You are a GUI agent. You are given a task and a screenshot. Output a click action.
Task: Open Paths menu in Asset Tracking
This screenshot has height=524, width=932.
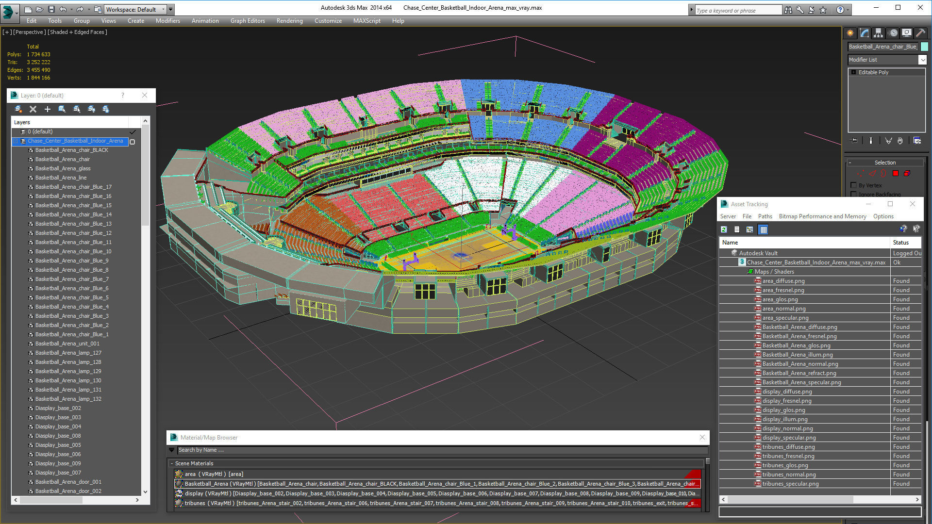point(765,216)
